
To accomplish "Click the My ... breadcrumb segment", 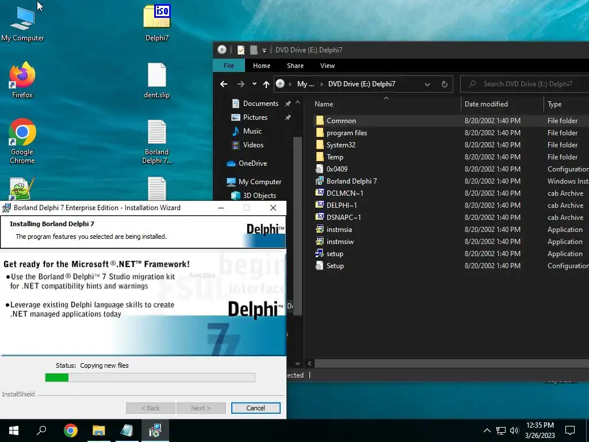I will coord(305,84).
